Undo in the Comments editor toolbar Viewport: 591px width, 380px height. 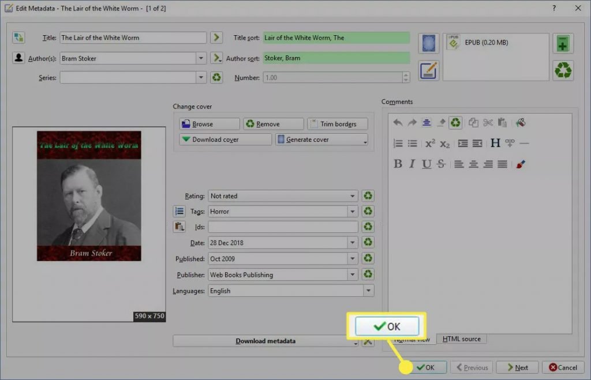[x=398, y=122]
